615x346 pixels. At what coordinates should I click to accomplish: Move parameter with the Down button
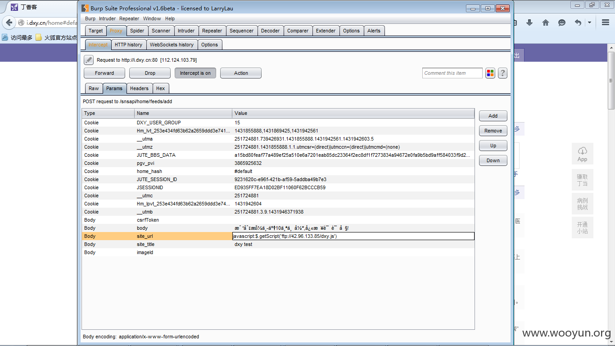pos(493,160)
